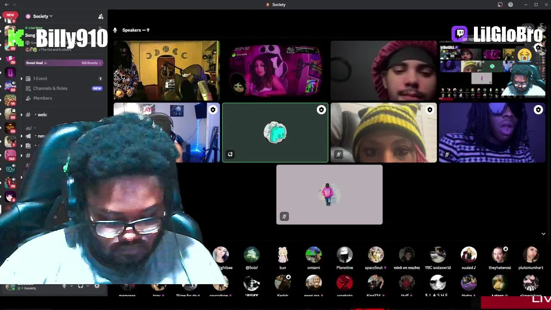
Task: Click the Speakers — 9 heading
Action: (136, 30)
